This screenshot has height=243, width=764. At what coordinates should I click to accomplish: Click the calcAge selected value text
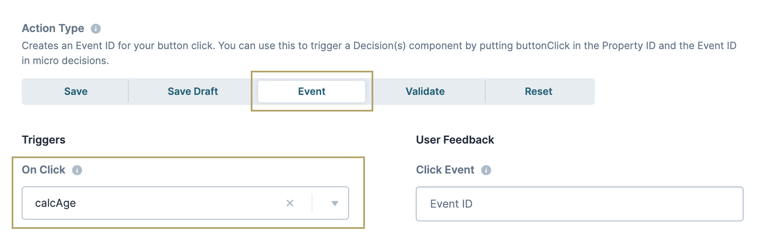(x=55, y=203)
